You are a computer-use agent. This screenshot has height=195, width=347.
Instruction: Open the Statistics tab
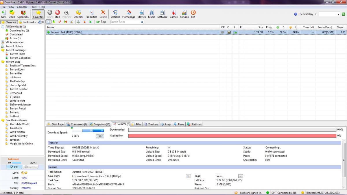coord(194,124)
